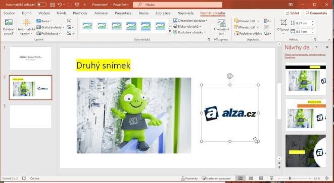Select the Návrh tab

pyautogui.click(x=61, y=13)
